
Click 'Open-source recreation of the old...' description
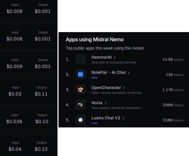click(117, 93)
